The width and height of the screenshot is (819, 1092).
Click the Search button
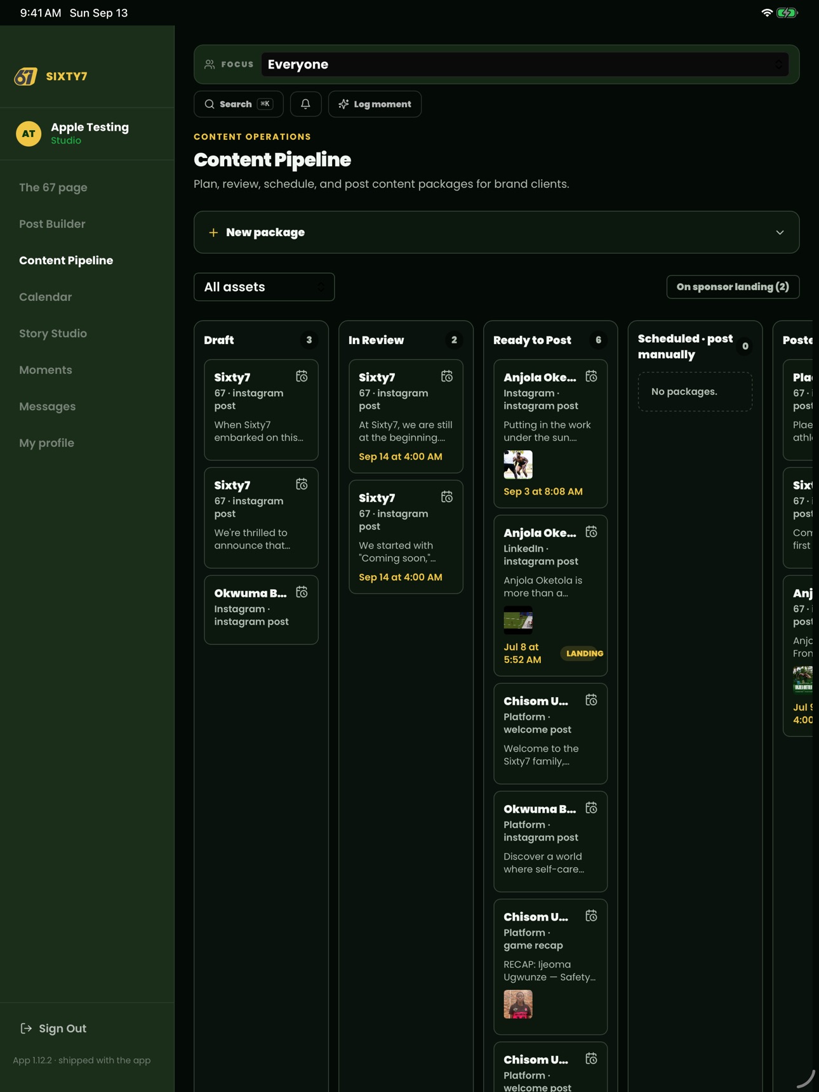[x=239, y=104]
